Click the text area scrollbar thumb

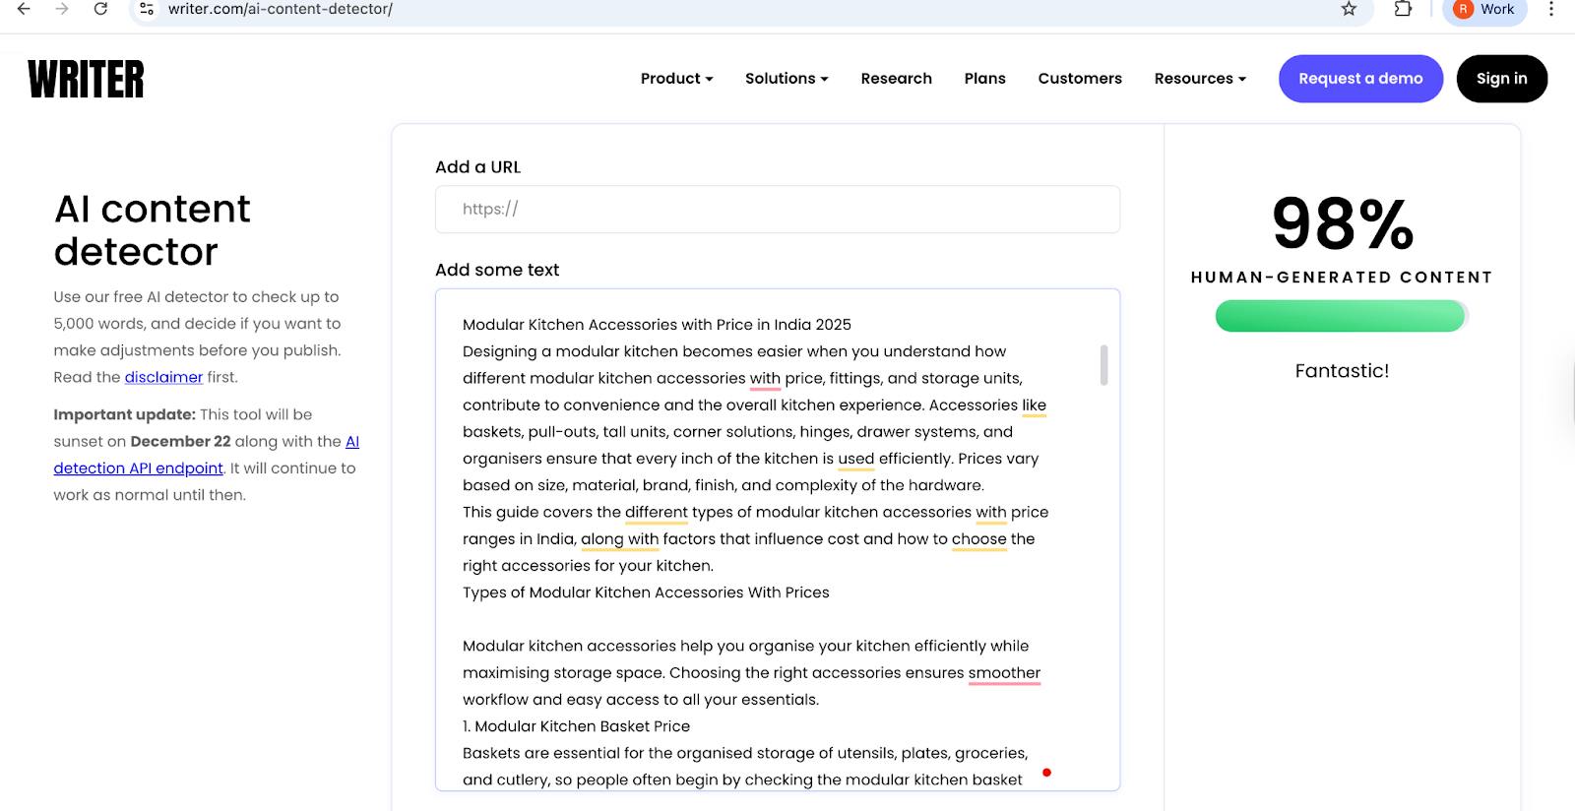point(1103,365)
